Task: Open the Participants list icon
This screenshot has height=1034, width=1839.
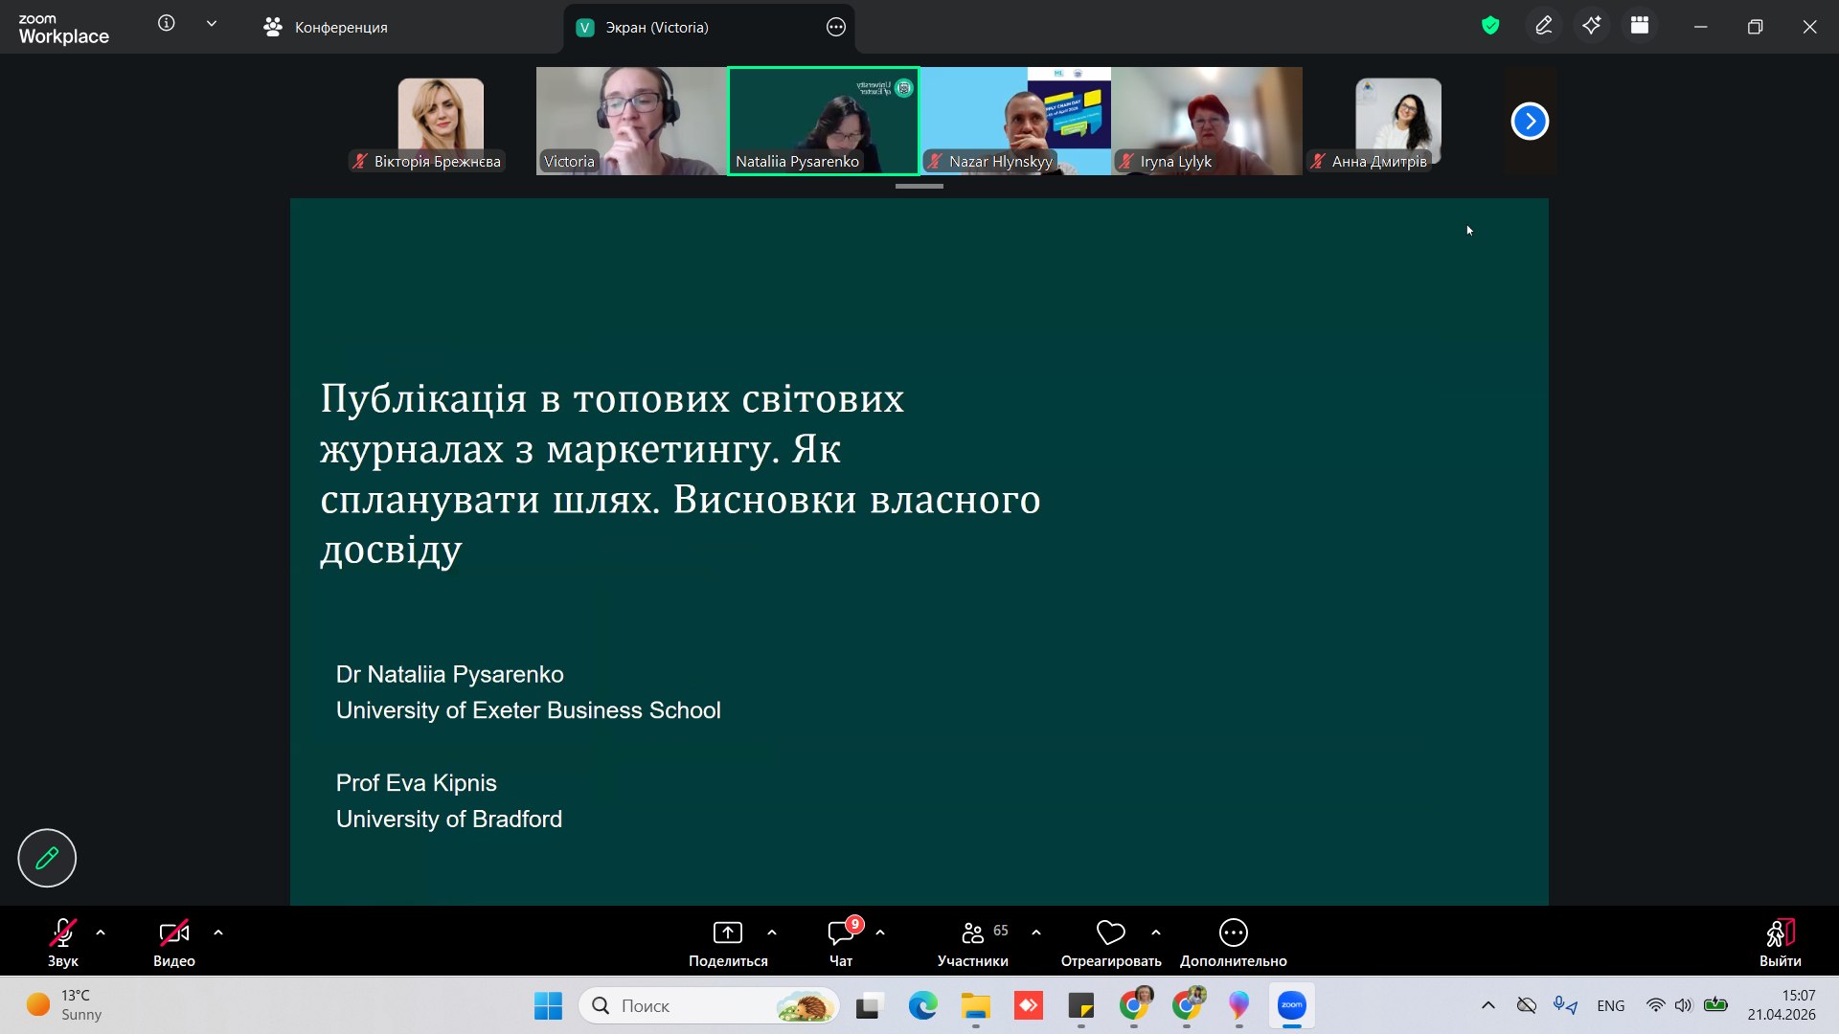Action: 972,933
